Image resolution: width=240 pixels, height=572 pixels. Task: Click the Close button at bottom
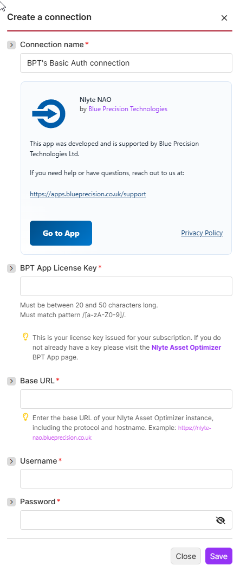pos(186,556)
